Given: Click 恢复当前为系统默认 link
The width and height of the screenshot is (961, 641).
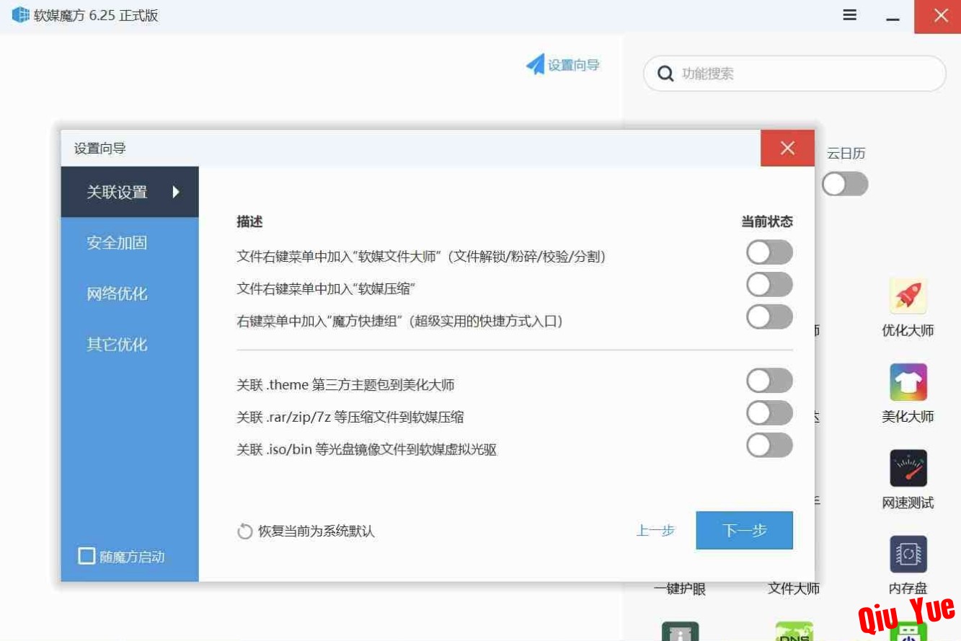Looking at the screenshot, I should point(316,531).
